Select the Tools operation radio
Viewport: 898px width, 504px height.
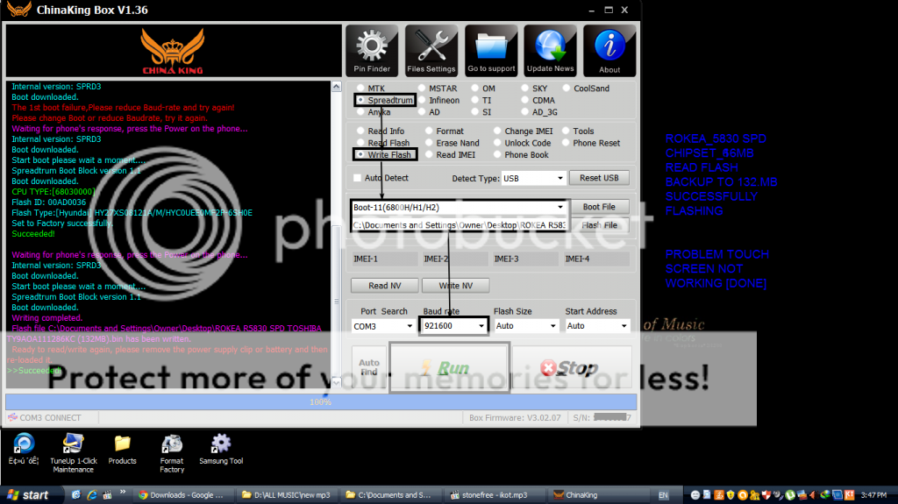tap(566, 131)
